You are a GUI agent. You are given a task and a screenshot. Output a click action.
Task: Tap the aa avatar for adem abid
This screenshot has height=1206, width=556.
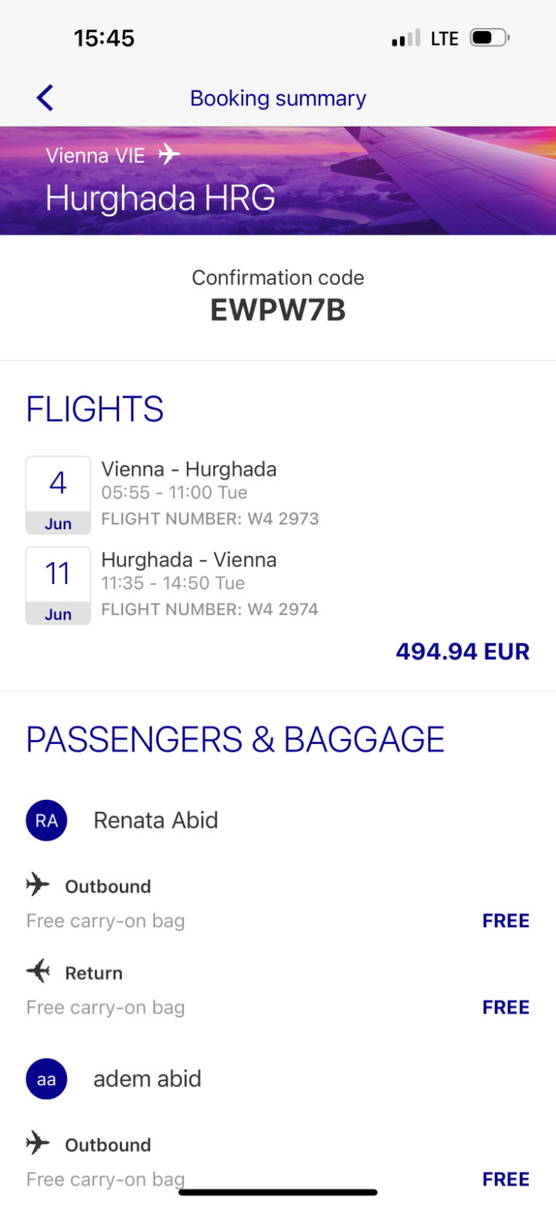coord(46,1079)
